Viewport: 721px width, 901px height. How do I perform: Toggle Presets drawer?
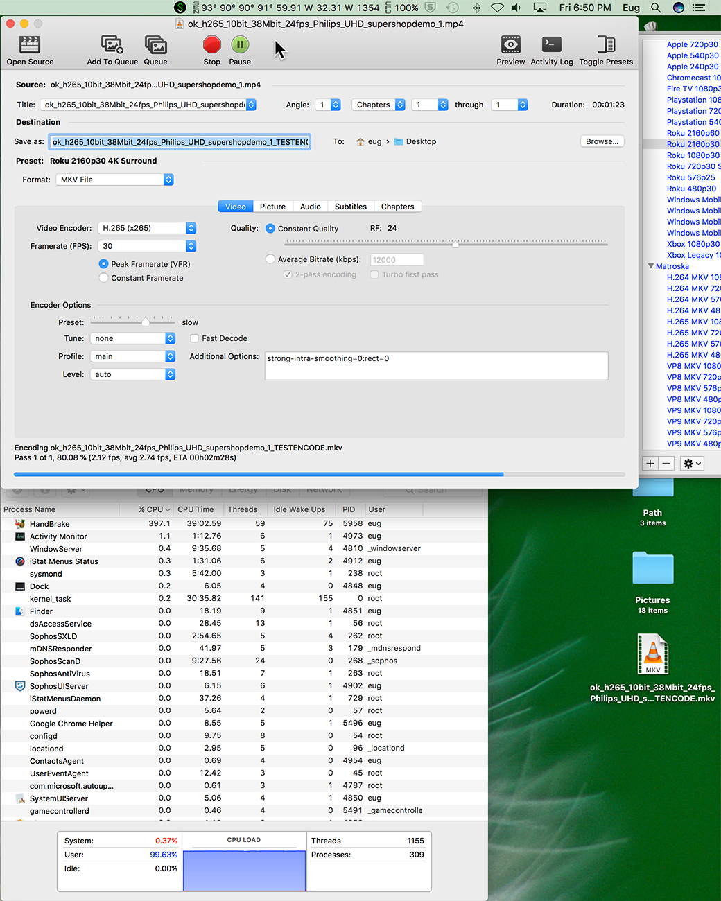pyautogui.click(x=606, y=44)
